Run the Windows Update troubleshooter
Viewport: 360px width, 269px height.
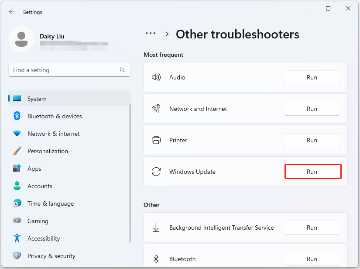tap(312, 172)
